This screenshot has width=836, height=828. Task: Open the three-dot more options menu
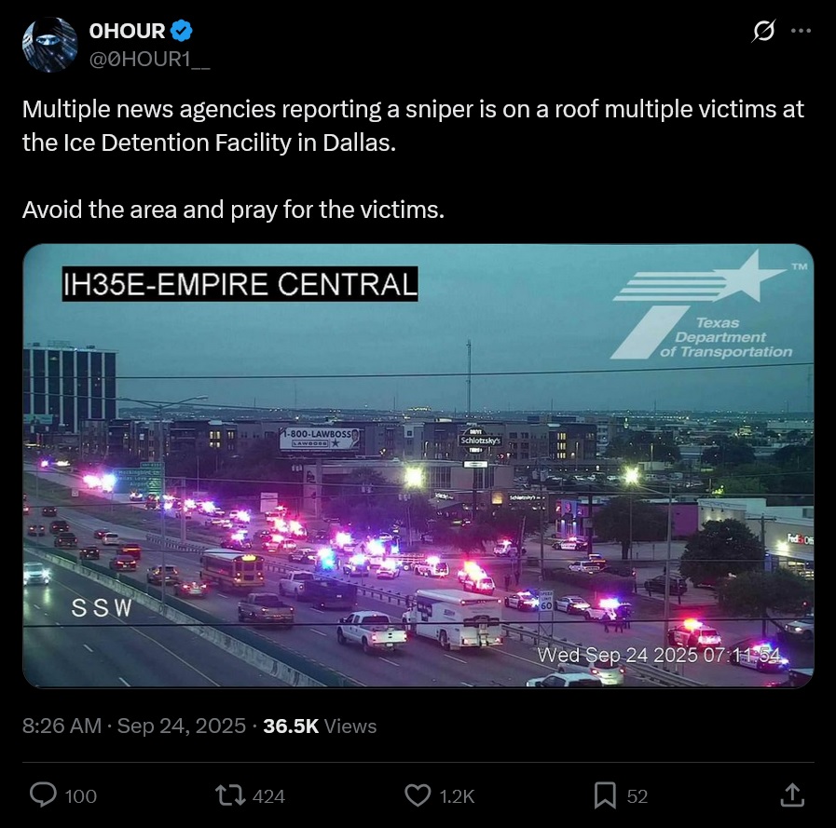(801, 31)
